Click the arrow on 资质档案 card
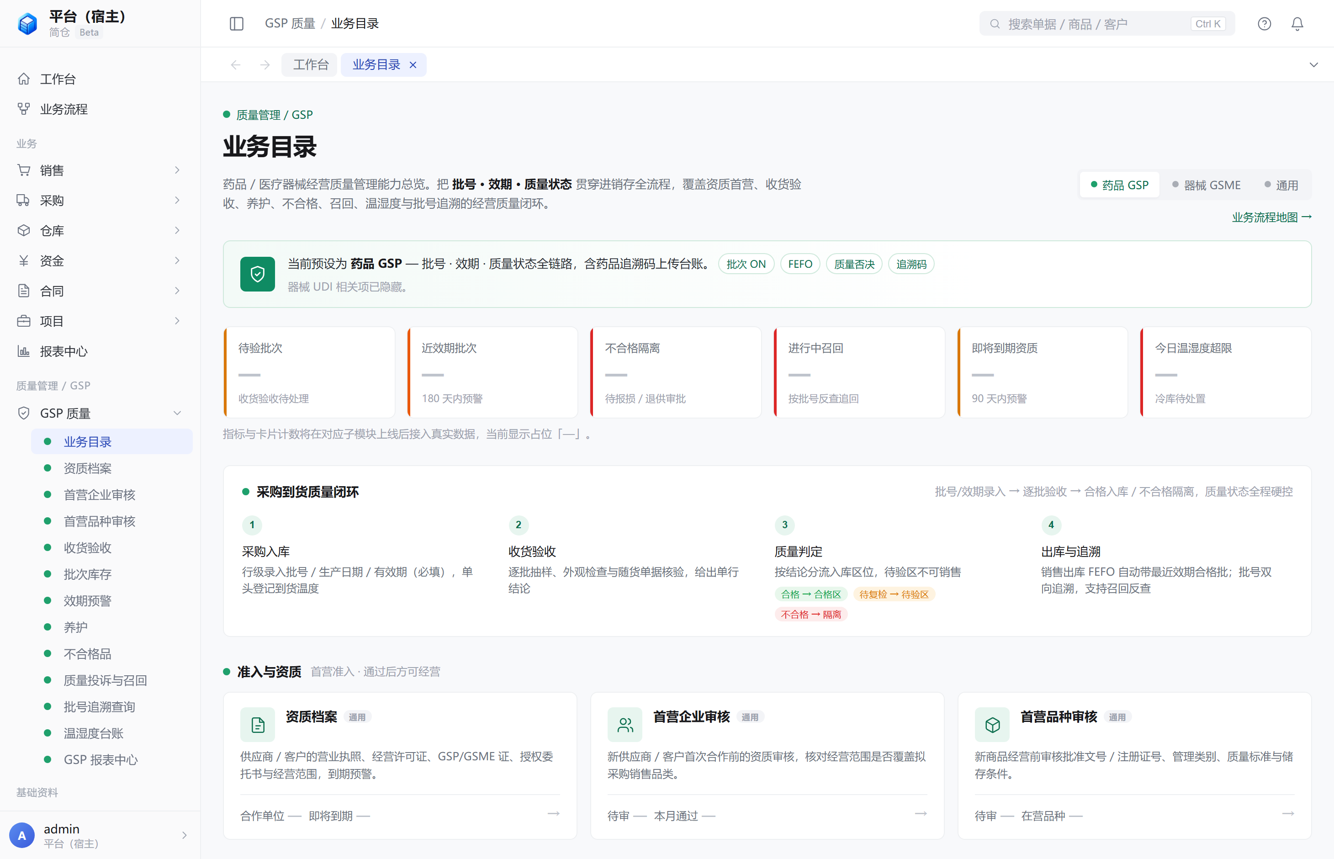The image size is (1334, 859). coord(553,814)
